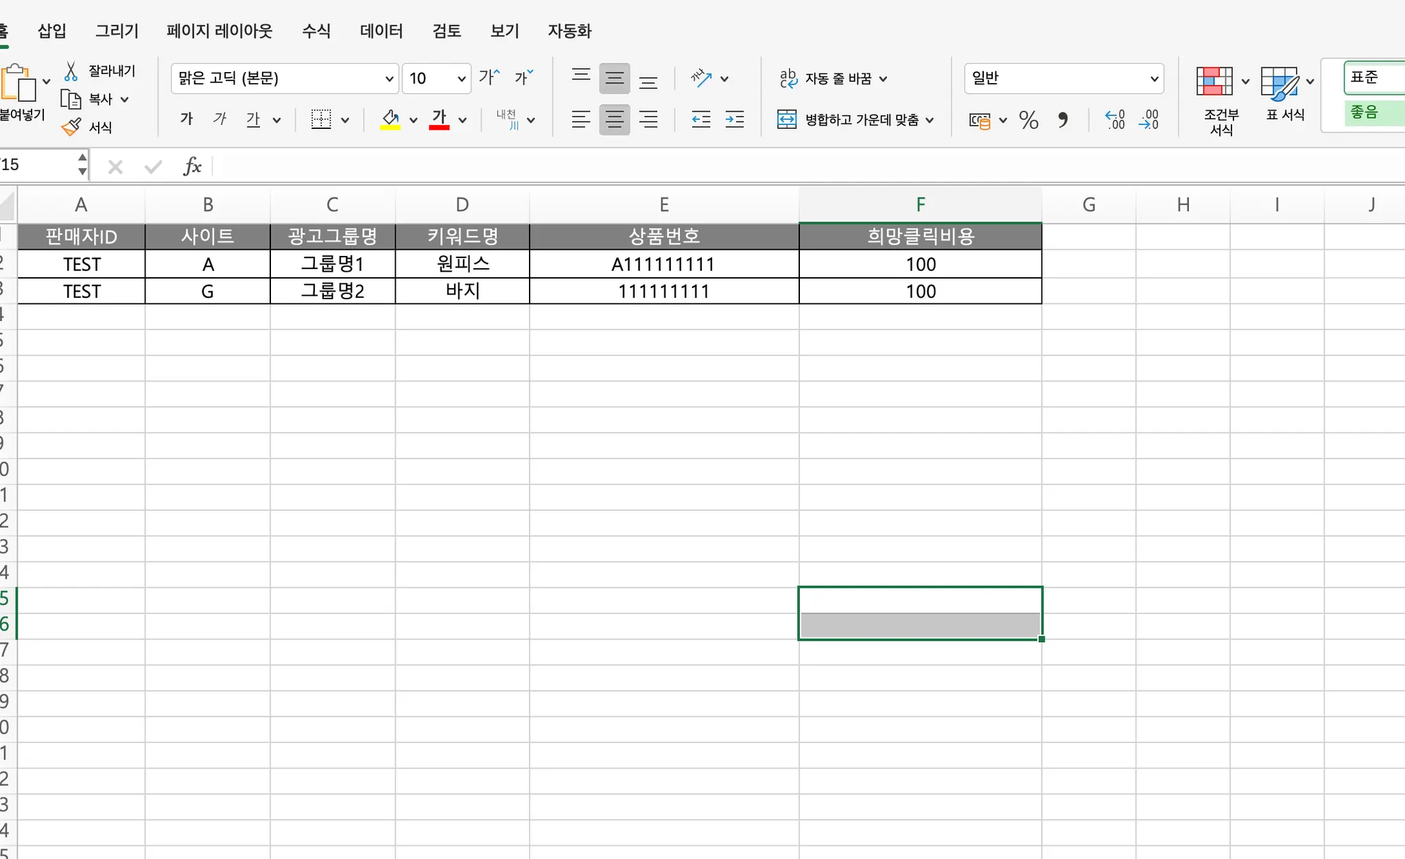Viewport: 1405px width, 859px height.
Task: Select cell containing 원피스
Action: 462,264
